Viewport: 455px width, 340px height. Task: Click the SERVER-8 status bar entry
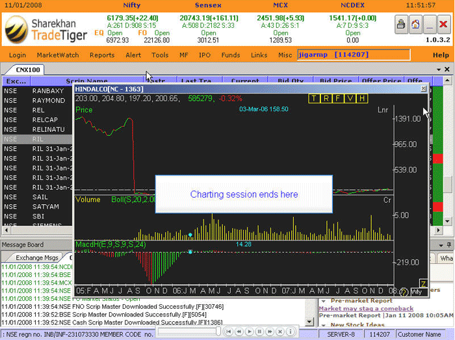click(341, 335)
